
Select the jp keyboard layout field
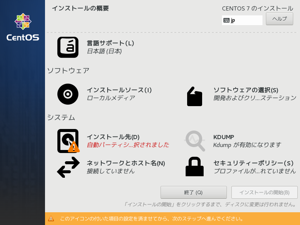coord(242,20)
